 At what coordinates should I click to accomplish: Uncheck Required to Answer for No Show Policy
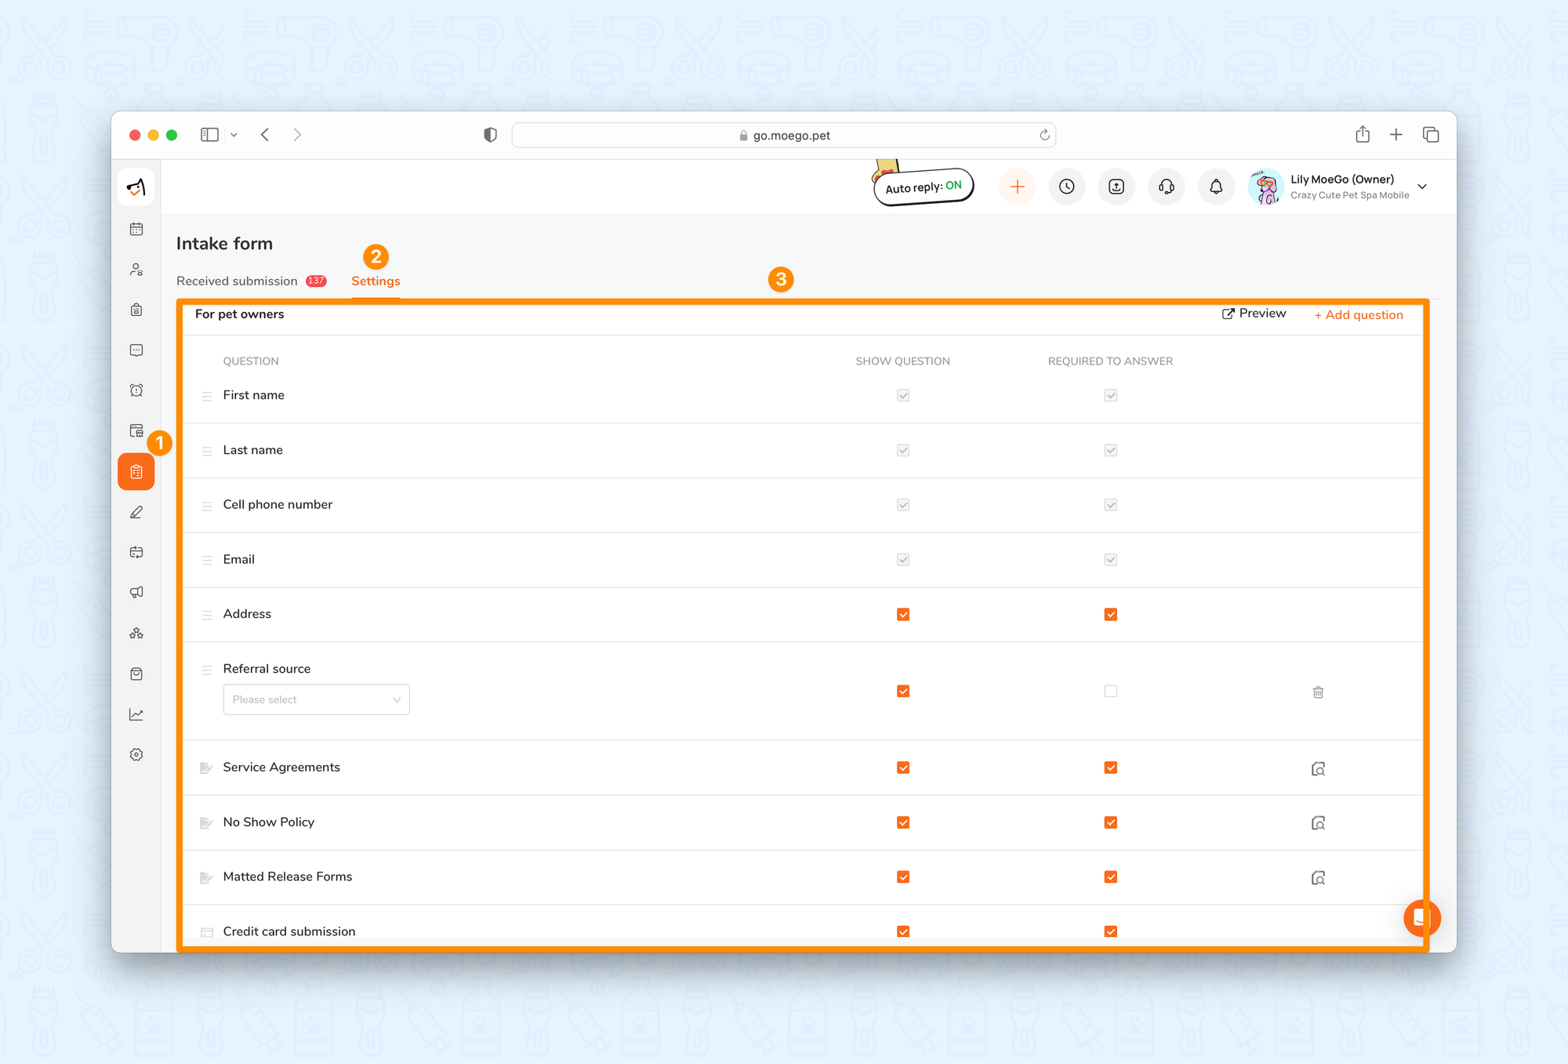pos(1110,823)
